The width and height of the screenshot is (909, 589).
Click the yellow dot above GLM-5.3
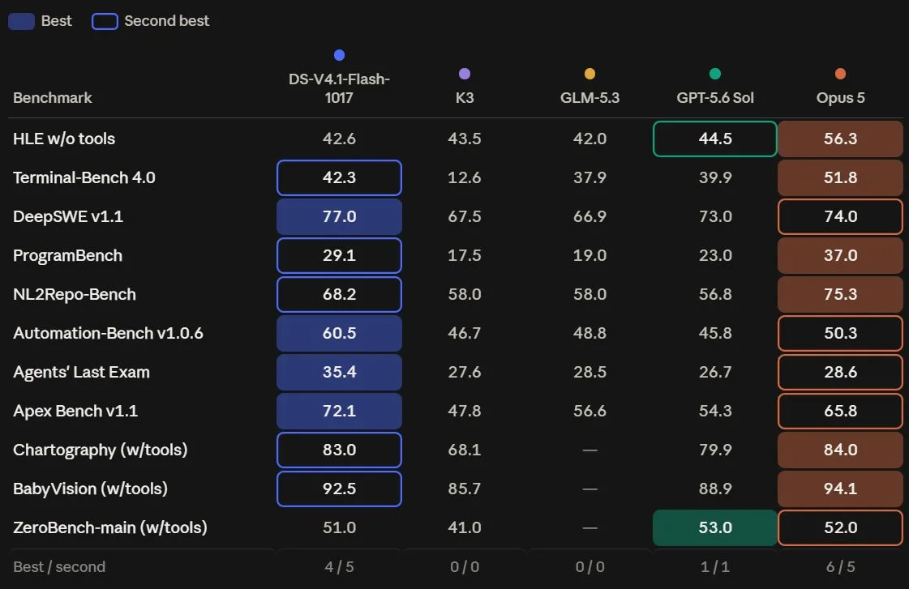pos(590,74)
